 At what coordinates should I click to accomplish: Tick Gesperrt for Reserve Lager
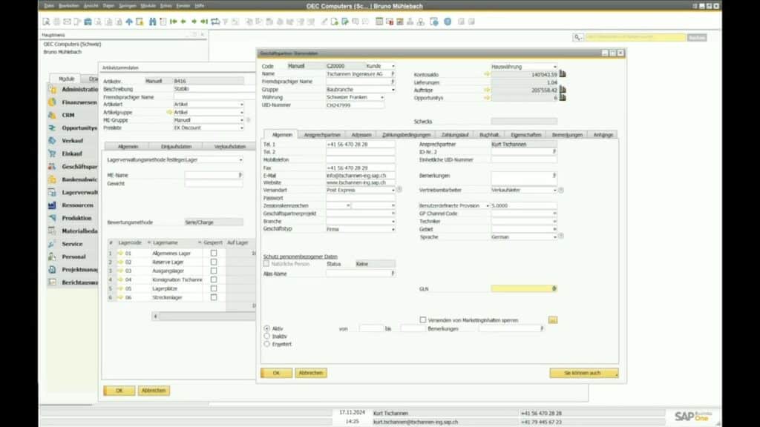(x=214, y=262)
